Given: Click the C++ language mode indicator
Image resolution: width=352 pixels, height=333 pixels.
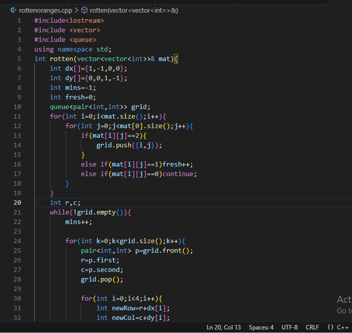Looking at the screenshot, I should (342, 327).
